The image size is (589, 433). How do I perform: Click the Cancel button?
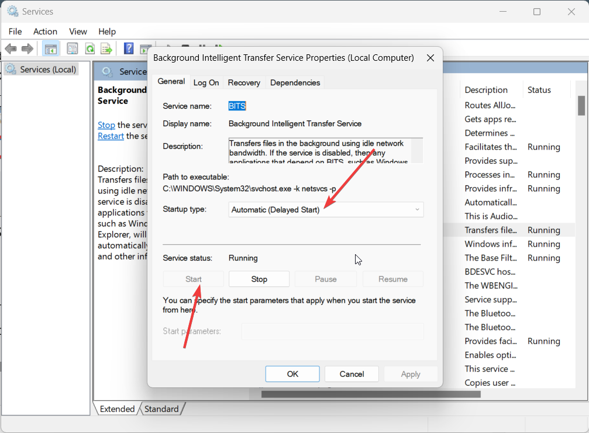[352, 374]
